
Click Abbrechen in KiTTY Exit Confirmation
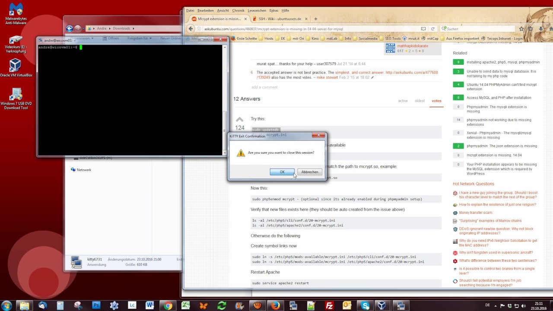(310, 172)
